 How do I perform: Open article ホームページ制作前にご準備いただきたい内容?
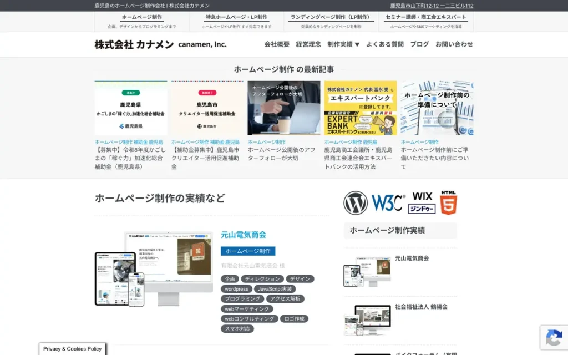coord(435,158)
